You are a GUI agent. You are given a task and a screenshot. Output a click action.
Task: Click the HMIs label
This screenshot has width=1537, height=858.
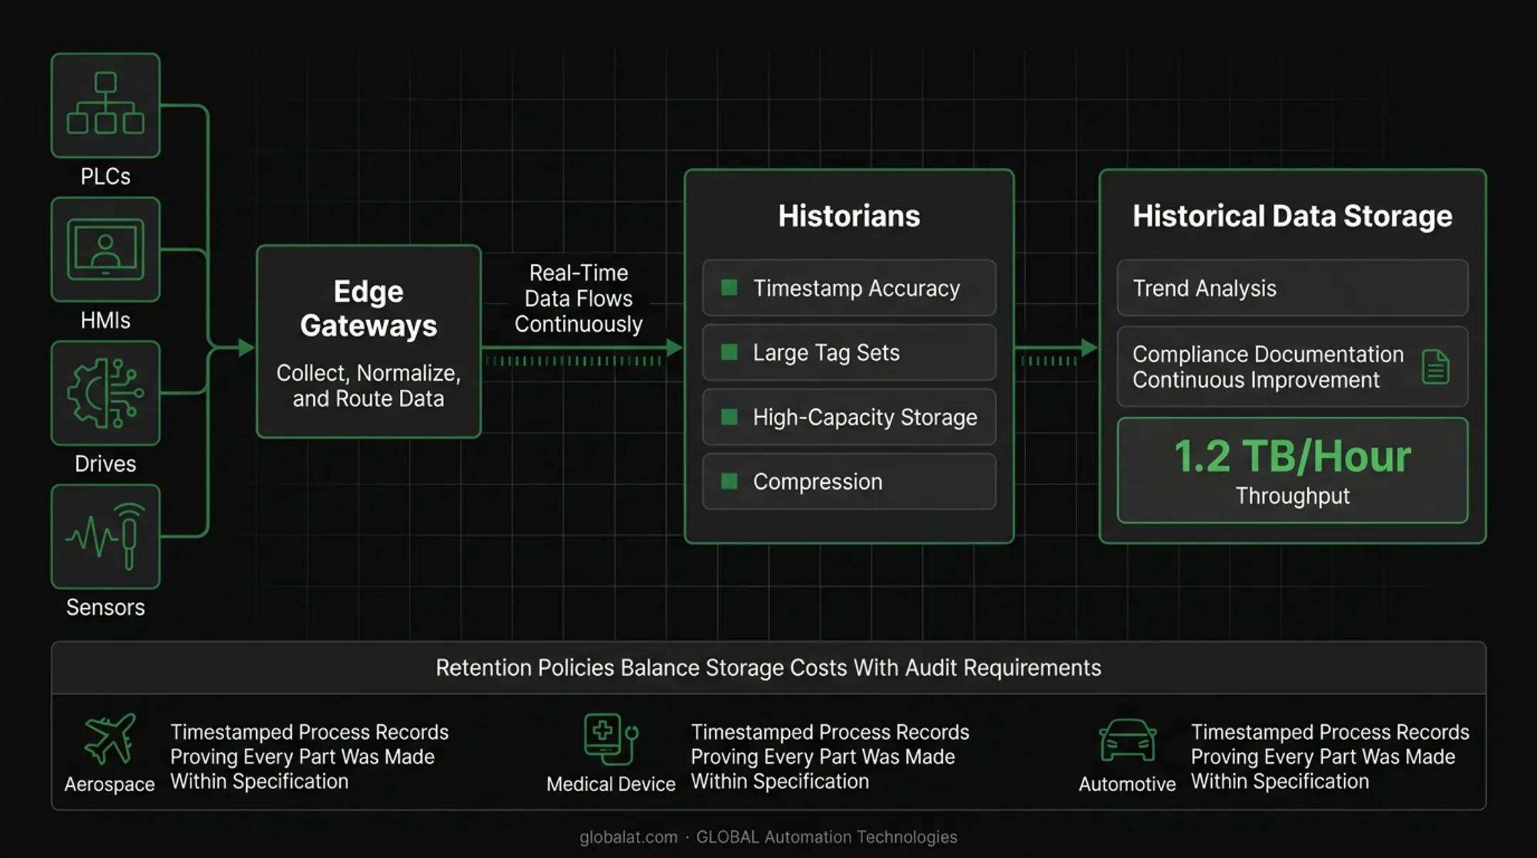pyautogui.click(x=105, y=320)
